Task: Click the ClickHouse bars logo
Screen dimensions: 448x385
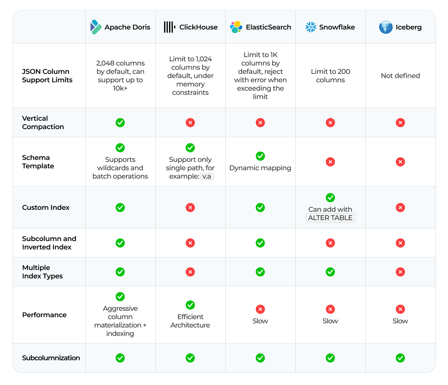Action: pyautogui.click(x=169, y=27)
